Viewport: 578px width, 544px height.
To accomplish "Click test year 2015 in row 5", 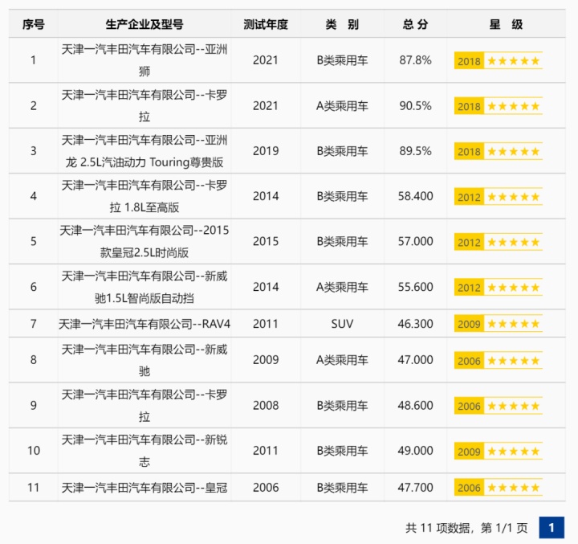I will [266, 241].
